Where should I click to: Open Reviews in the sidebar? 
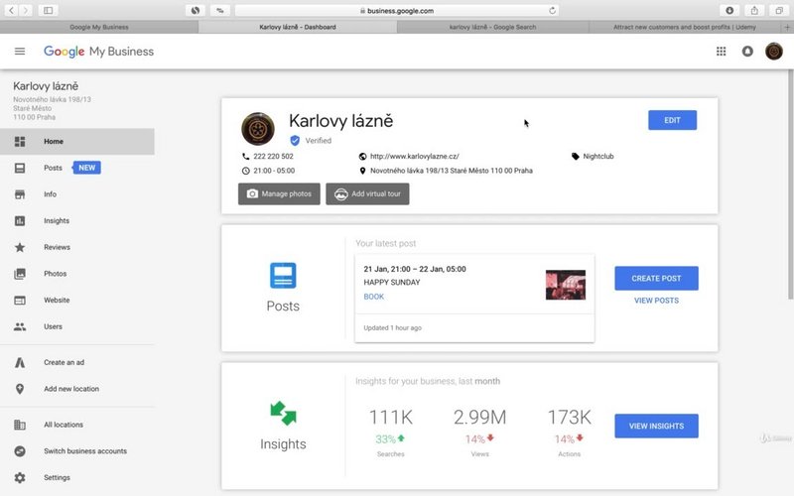pos(77,247)
